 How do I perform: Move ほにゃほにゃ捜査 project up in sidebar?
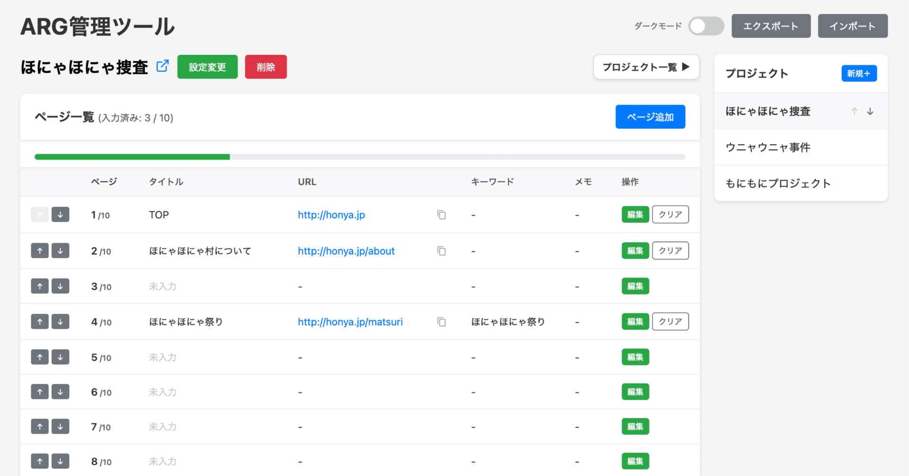[854, 111]
